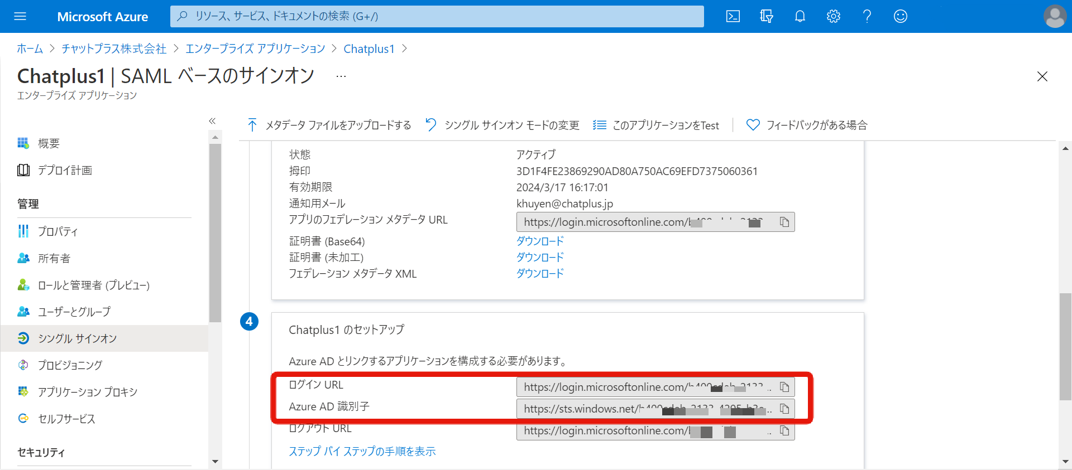Copy the ログイン URL value
The image size is (1072, 470).
point(784,387)
